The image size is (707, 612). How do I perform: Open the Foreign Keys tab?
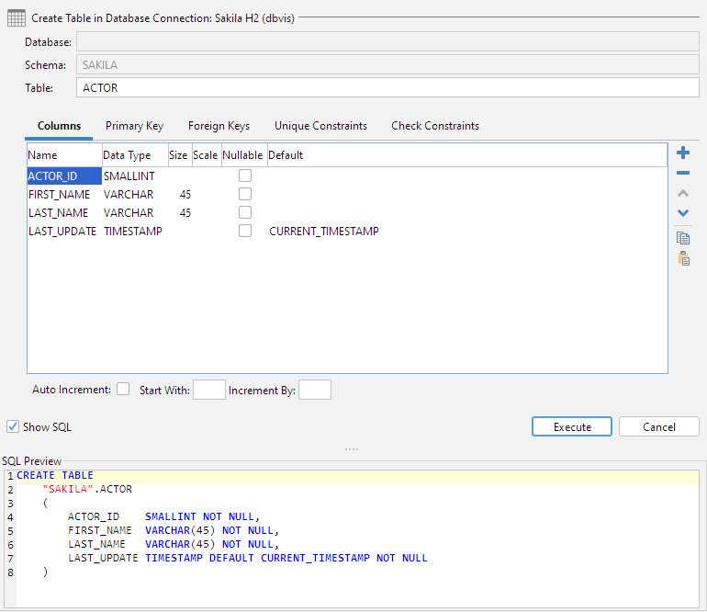click(x=219, y=126)
